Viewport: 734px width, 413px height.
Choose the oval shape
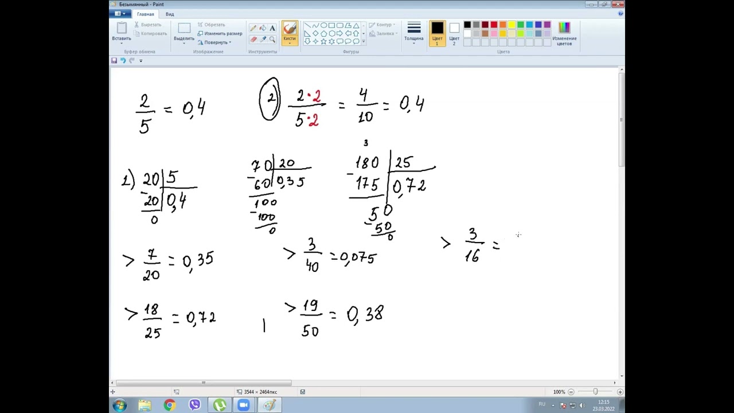tap(323, 25)
